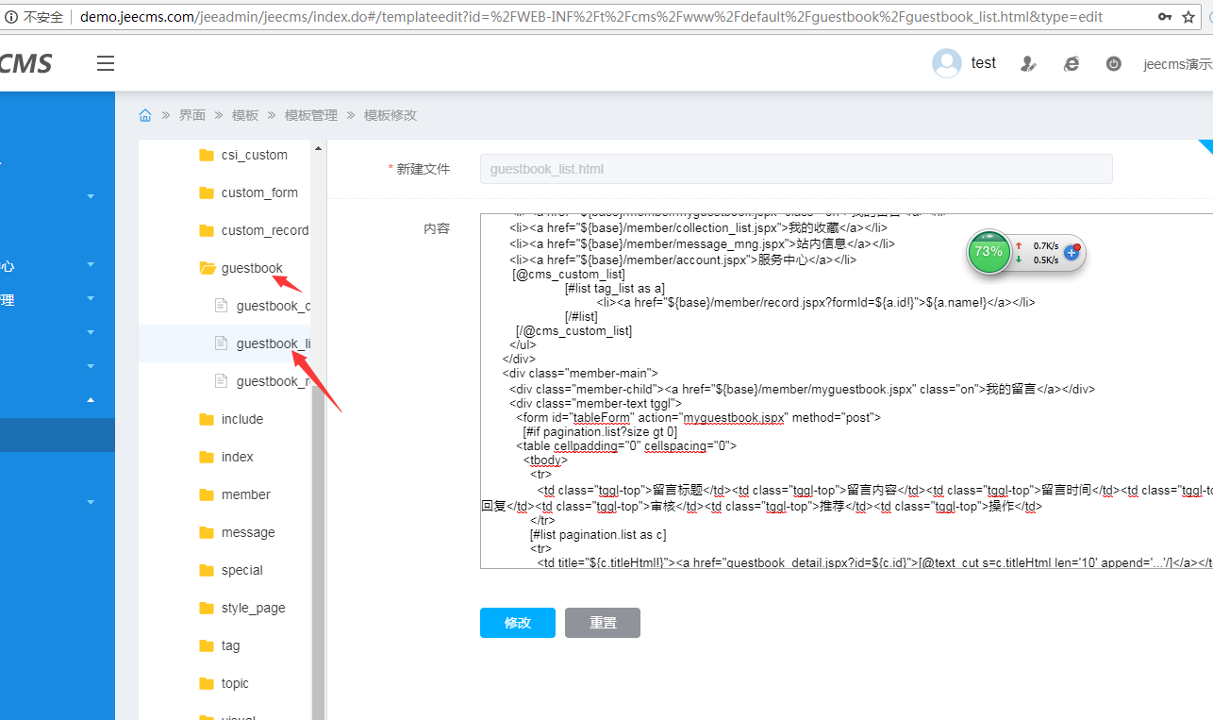
Task: Click the power logout icon
Action: point(1114,64)
